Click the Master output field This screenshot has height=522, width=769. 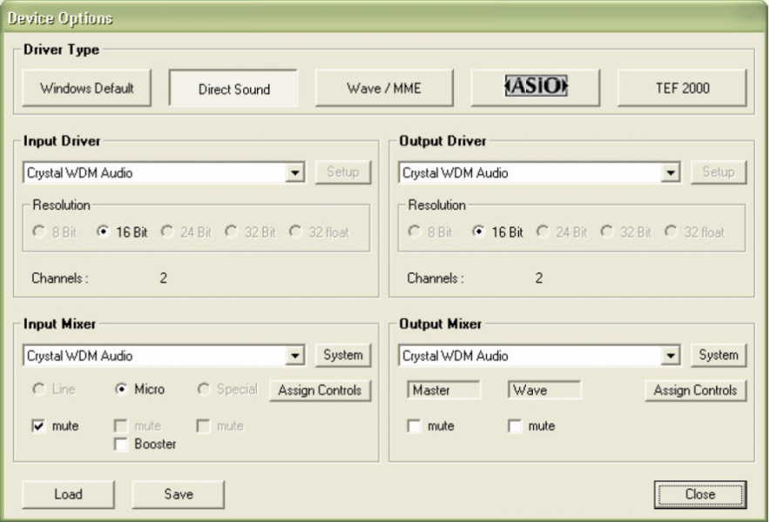pyautogui.click(x=444, y=390)
